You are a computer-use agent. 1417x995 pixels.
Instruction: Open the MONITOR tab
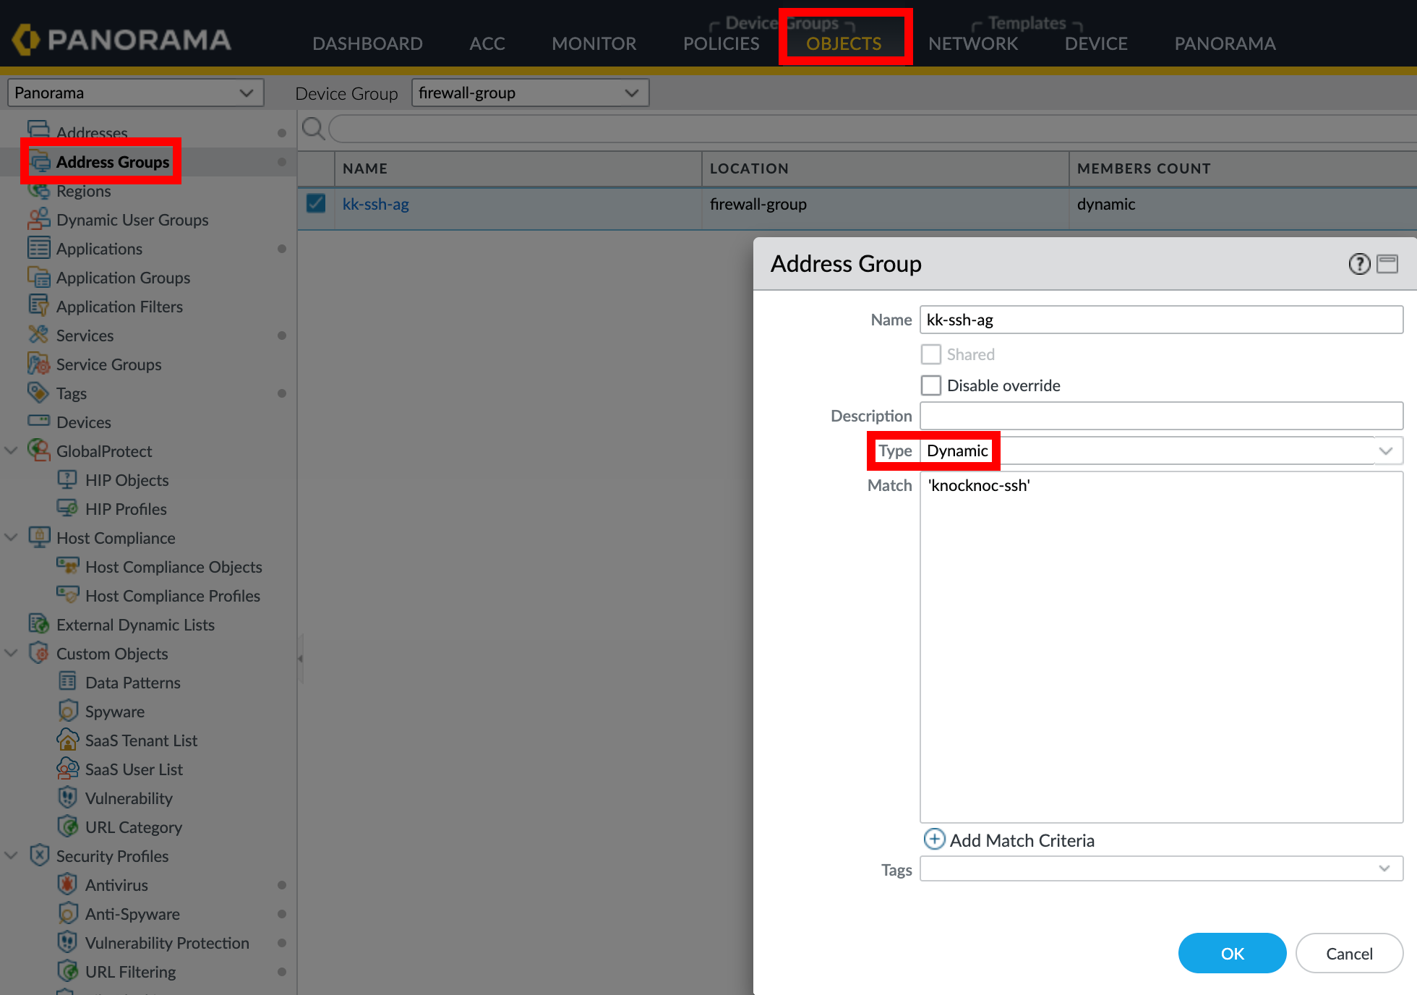click(594, 43)
